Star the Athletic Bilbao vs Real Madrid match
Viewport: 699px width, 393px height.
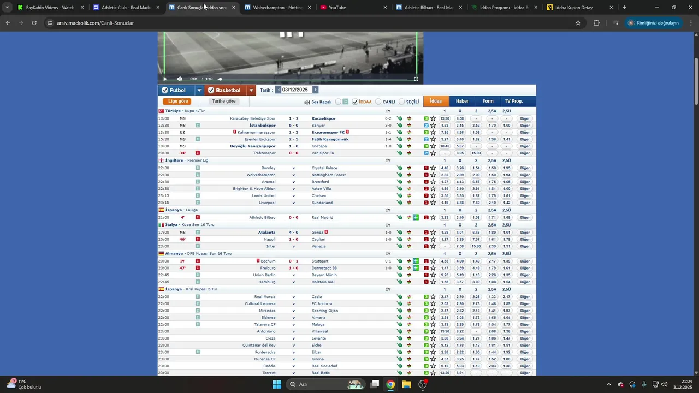pos(433,217)
